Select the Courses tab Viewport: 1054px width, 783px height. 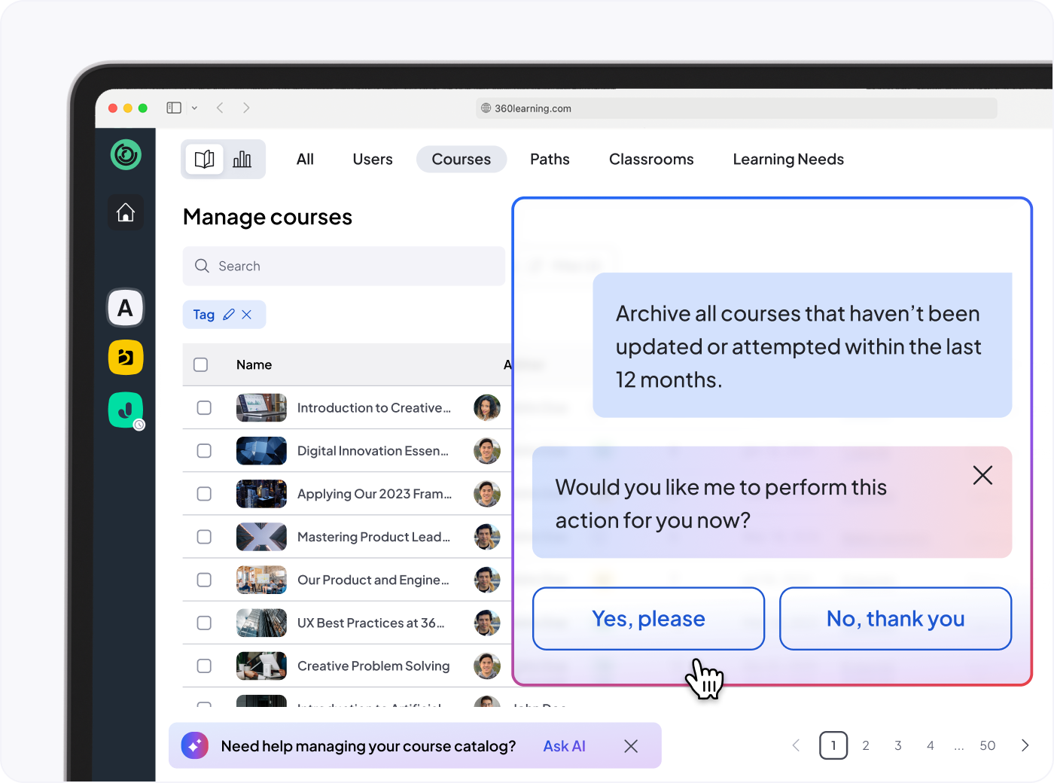pos(462,159)
